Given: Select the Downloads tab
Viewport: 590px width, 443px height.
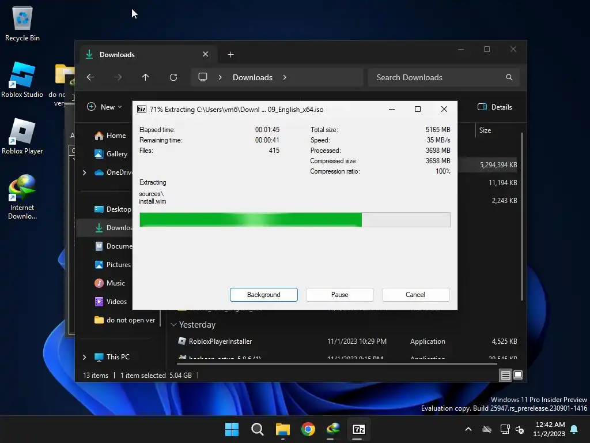Looking at the screenshot, I should 147,54.
